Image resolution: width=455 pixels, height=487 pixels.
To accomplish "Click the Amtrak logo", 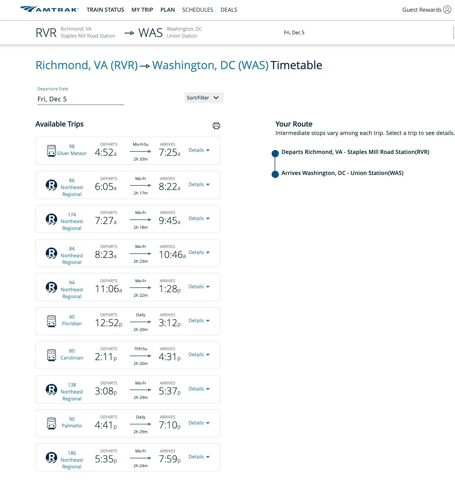I will point(49,9).
